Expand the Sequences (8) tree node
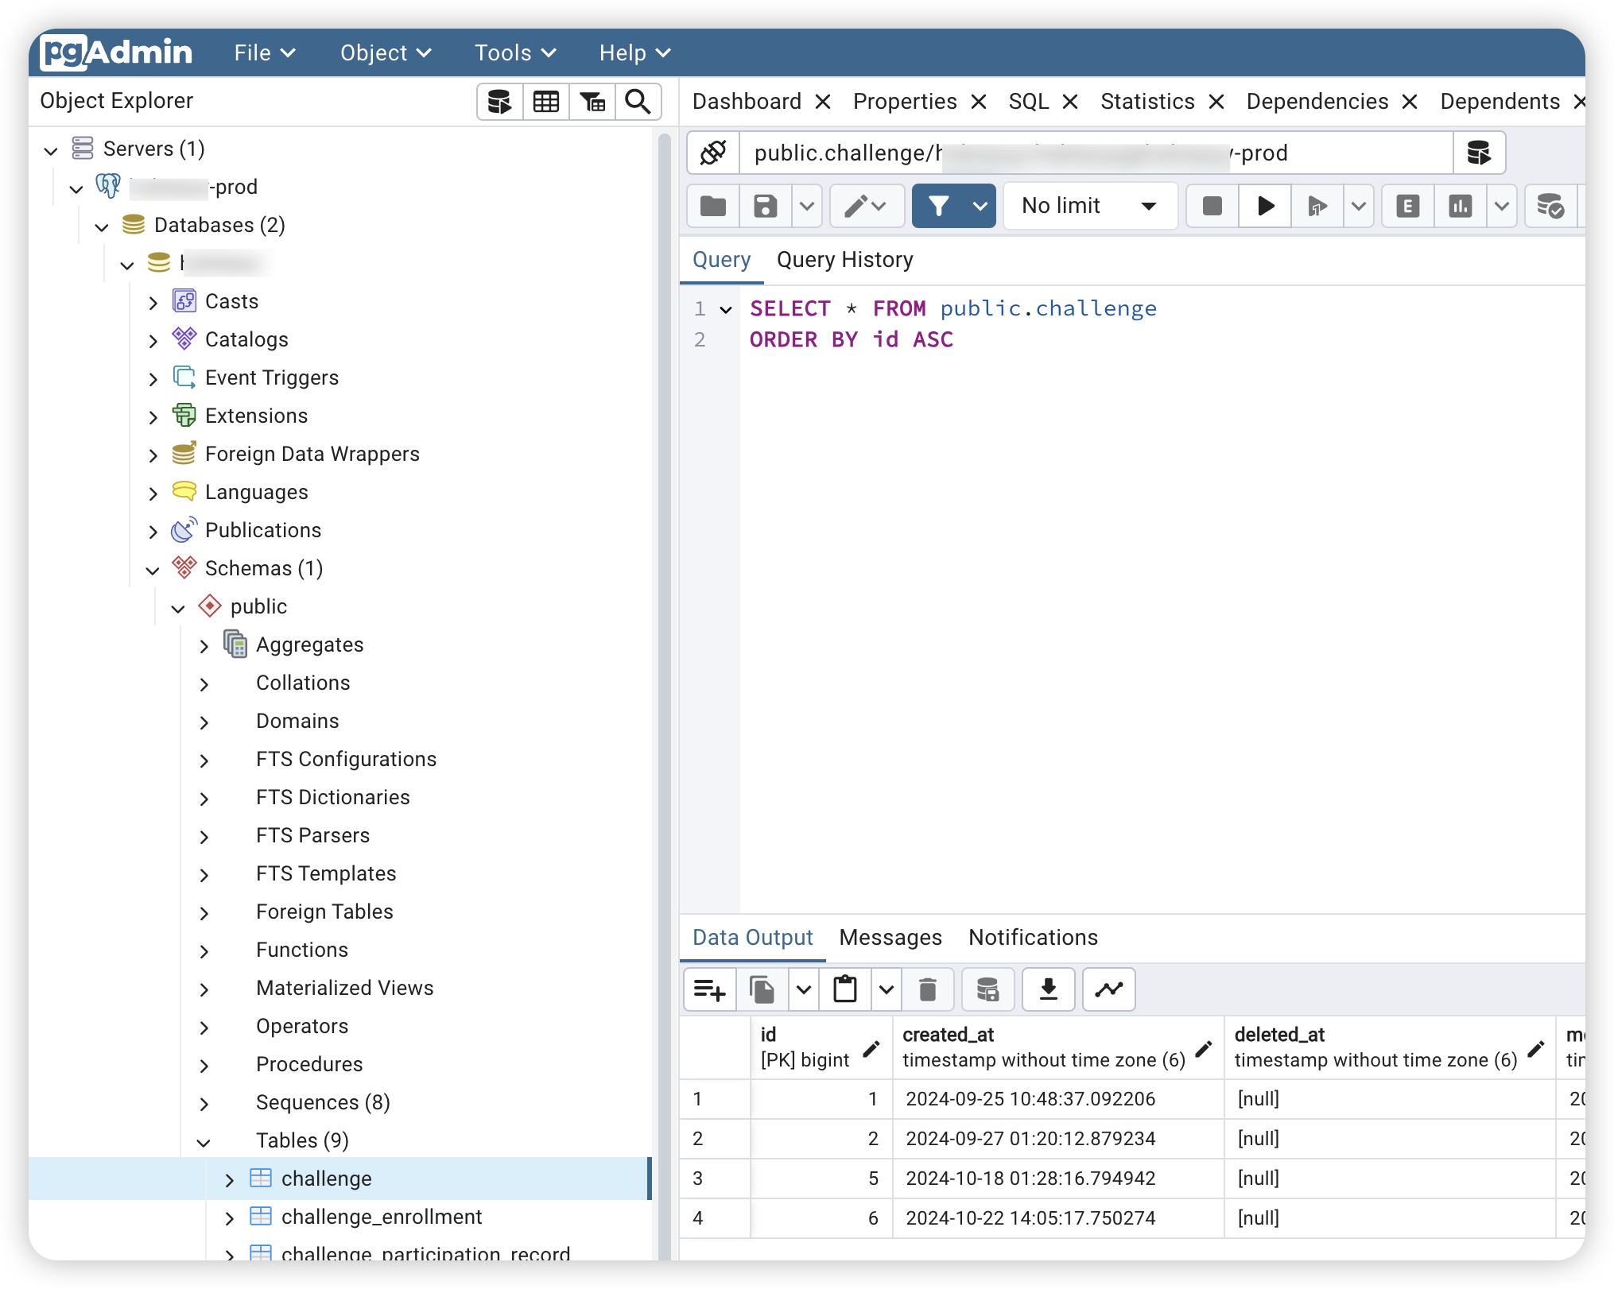Viewport: 1614px width, 1289px height. point(204,1104)
